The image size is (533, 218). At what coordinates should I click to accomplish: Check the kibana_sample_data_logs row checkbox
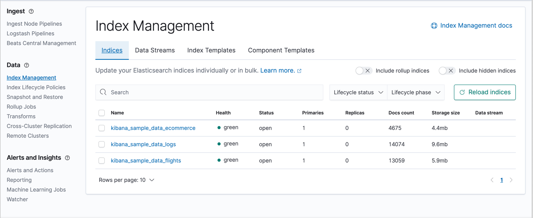[x=102, y=144]
